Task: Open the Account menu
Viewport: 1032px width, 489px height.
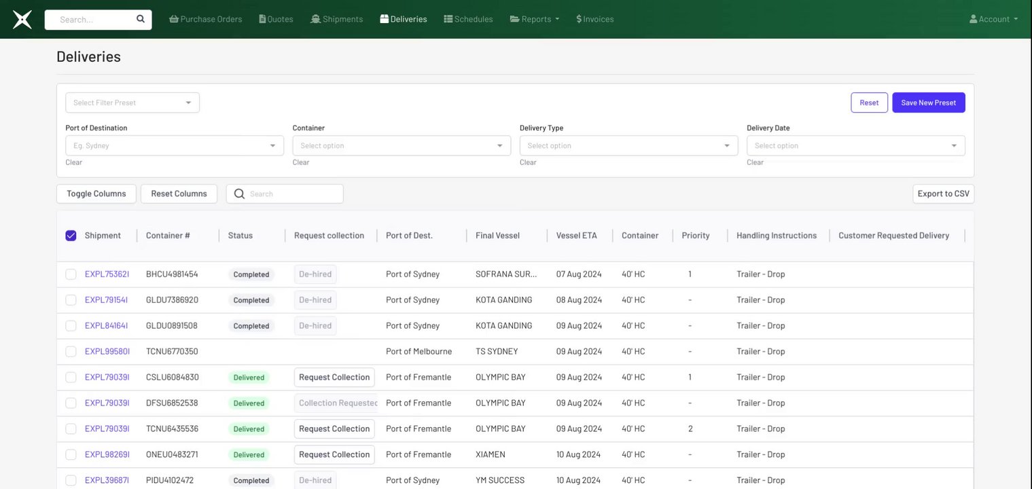Action: 993,19
